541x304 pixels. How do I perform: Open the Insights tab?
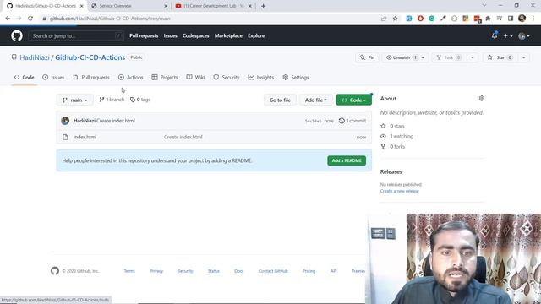click(261, 77)
